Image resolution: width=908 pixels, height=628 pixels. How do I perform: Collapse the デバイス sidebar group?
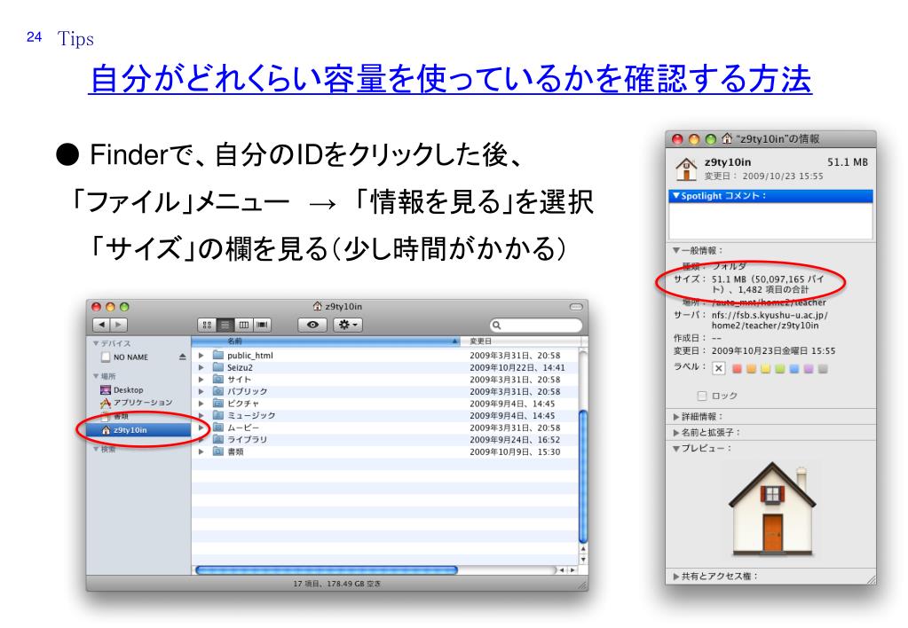click(x=96, y=343)
